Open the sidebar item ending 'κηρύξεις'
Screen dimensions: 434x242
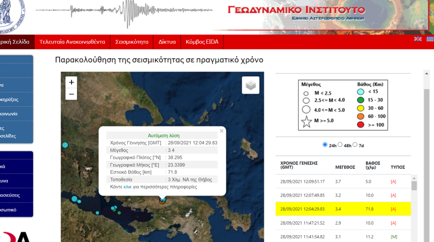tap(16, 99)
